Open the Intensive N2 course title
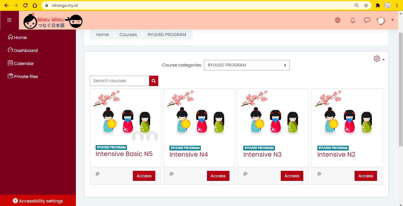 336,155
